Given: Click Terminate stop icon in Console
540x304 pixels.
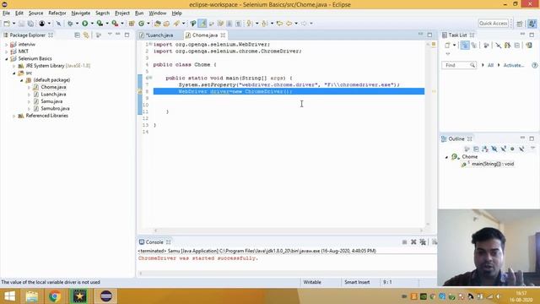Looking at the screenshot, I should click(404, 242).
